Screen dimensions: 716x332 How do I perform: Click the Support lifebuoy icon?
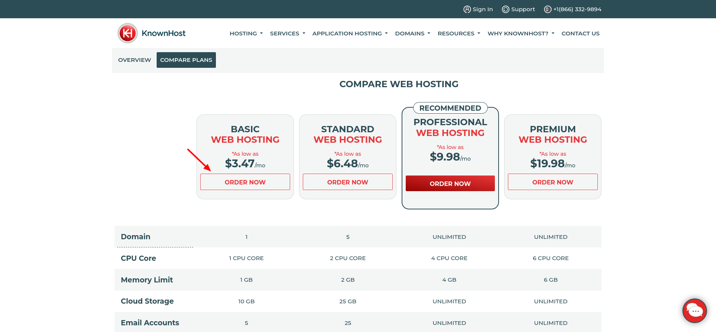(505, 9)
